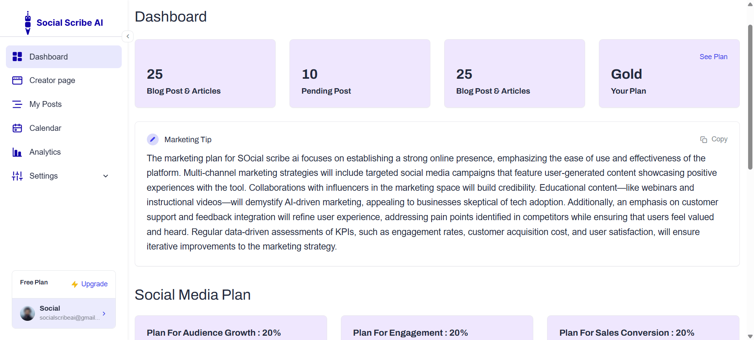Open the My Posts menu item
Image resolution: width=754 pixels, height=340 pixels.
coord(46,104)
